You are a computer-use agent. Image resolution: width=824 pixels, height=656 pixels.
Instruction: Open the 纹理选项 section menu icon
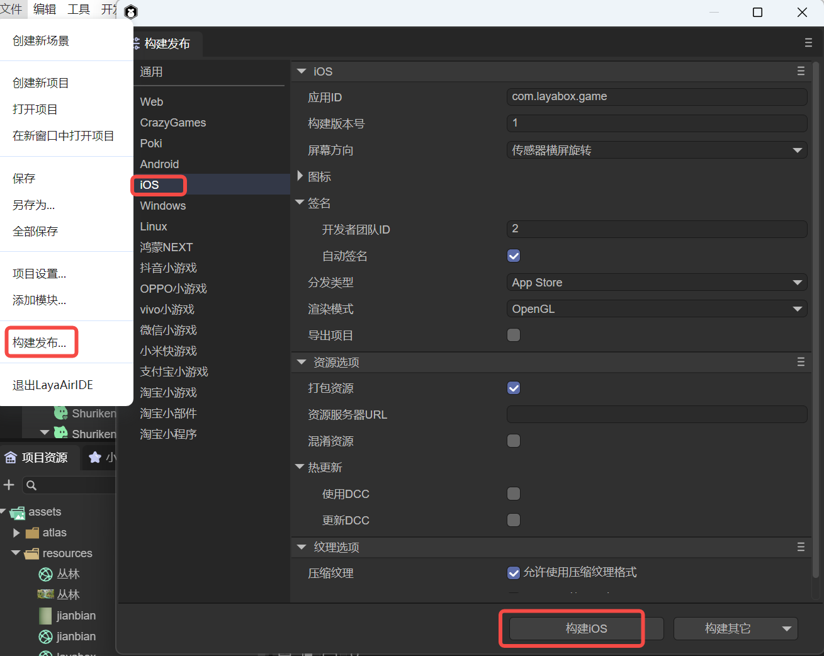pos(801,547)
